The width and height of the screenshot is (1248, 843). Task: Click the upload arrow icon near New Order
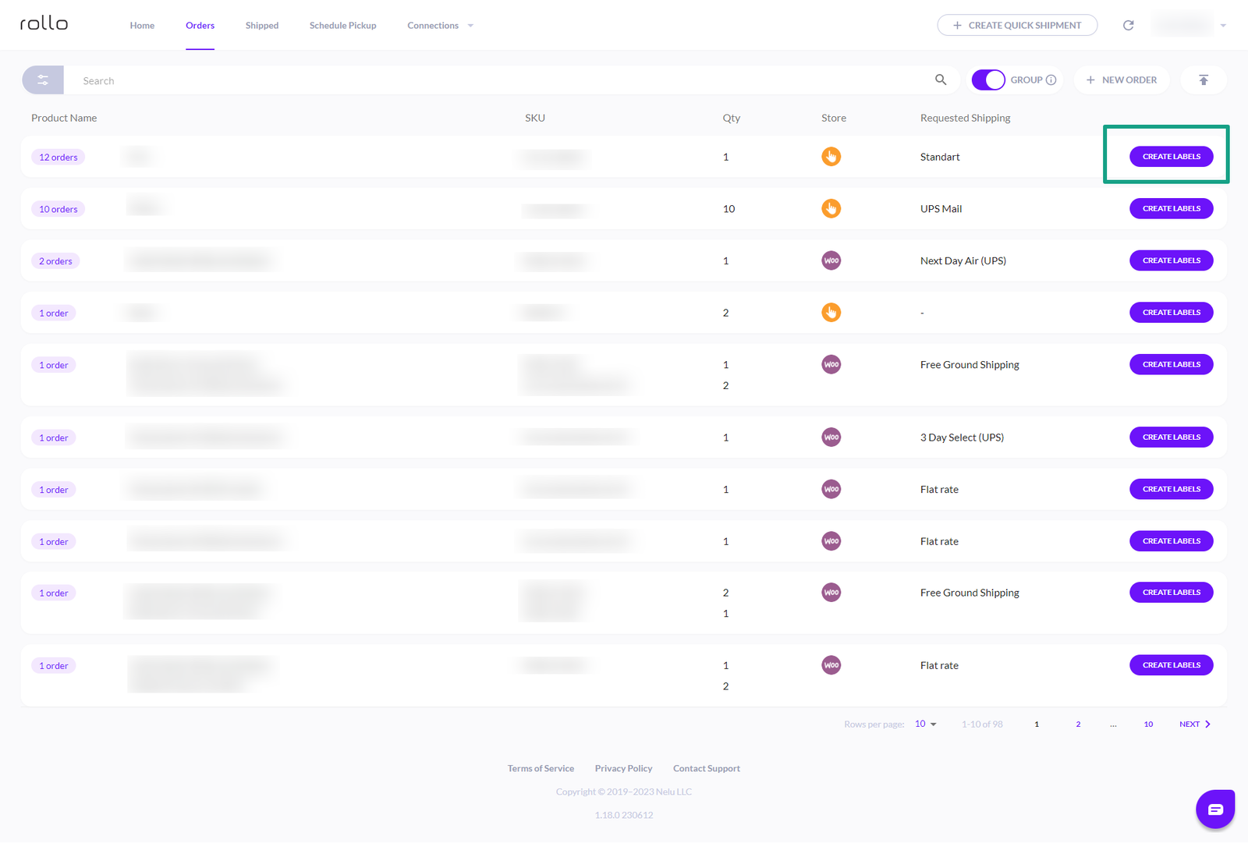(x=1204, y=80)
